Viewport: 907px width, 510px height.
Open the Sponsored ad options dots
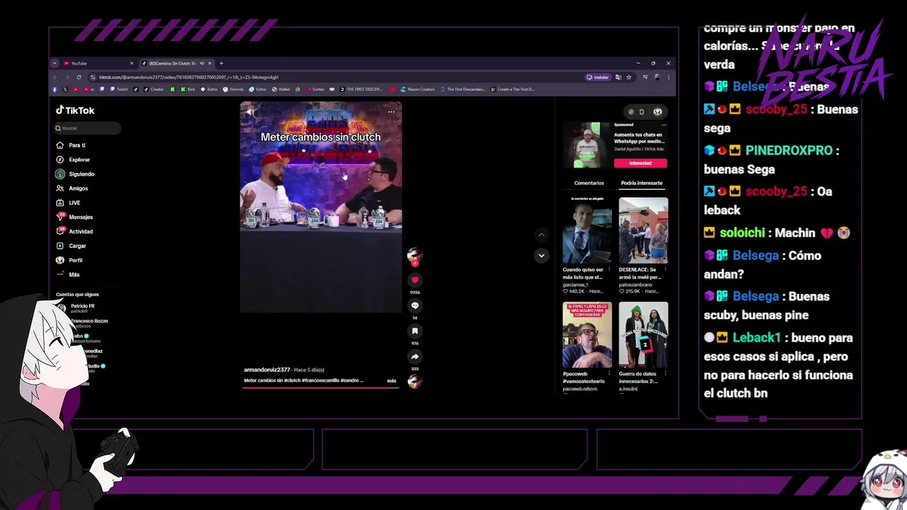[664, 125]
